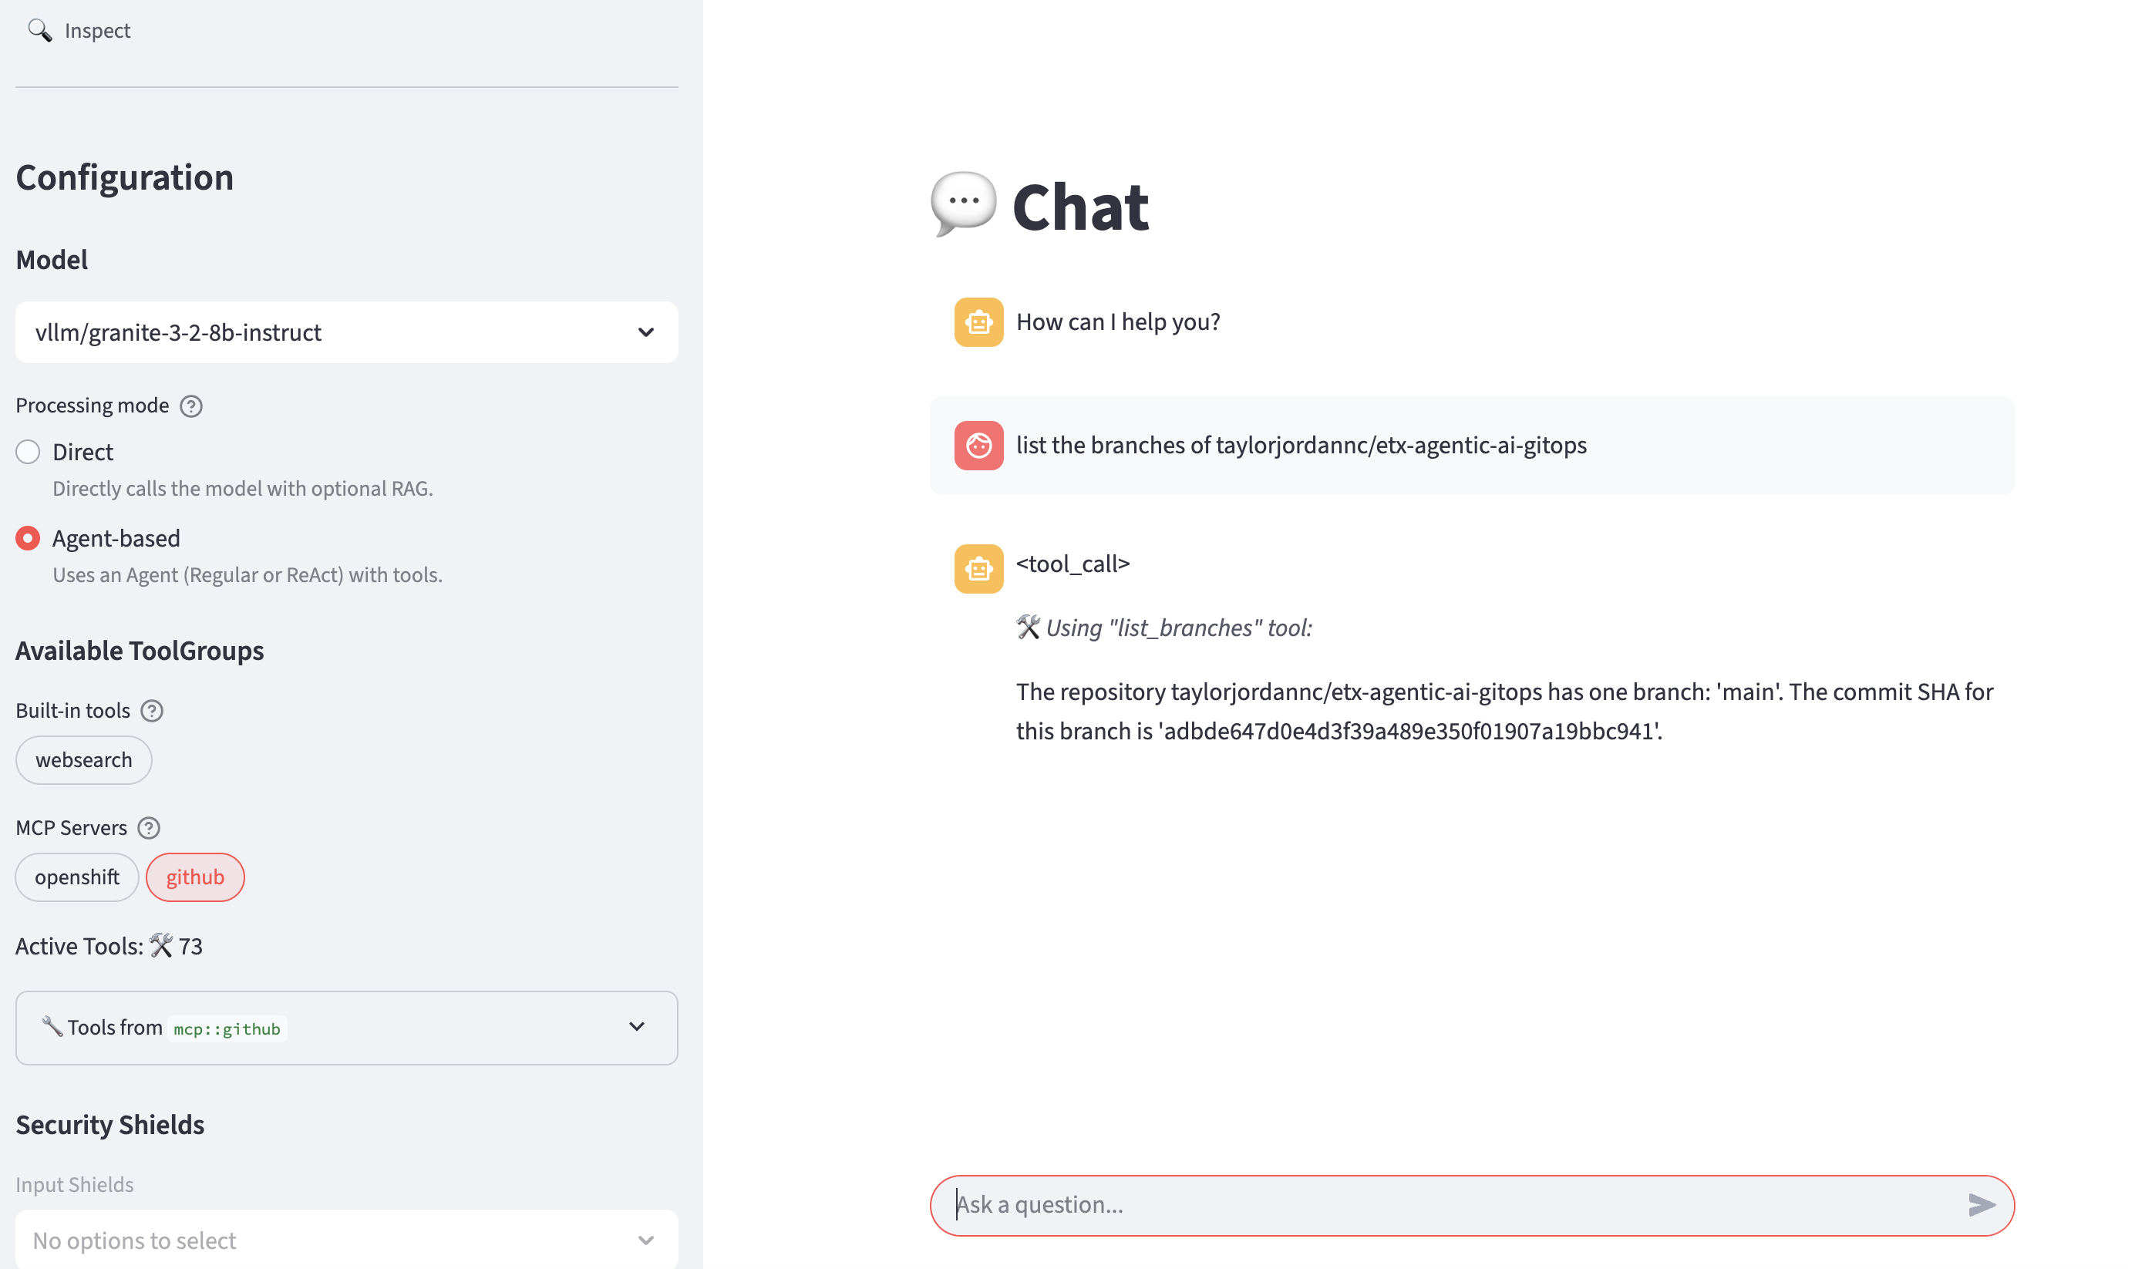The height and width of the screenshot is (1269, 2145).
Task: Expand the Tools from mcp::github dropdown
Action: pyautogui.click(x=635, y=1027)
